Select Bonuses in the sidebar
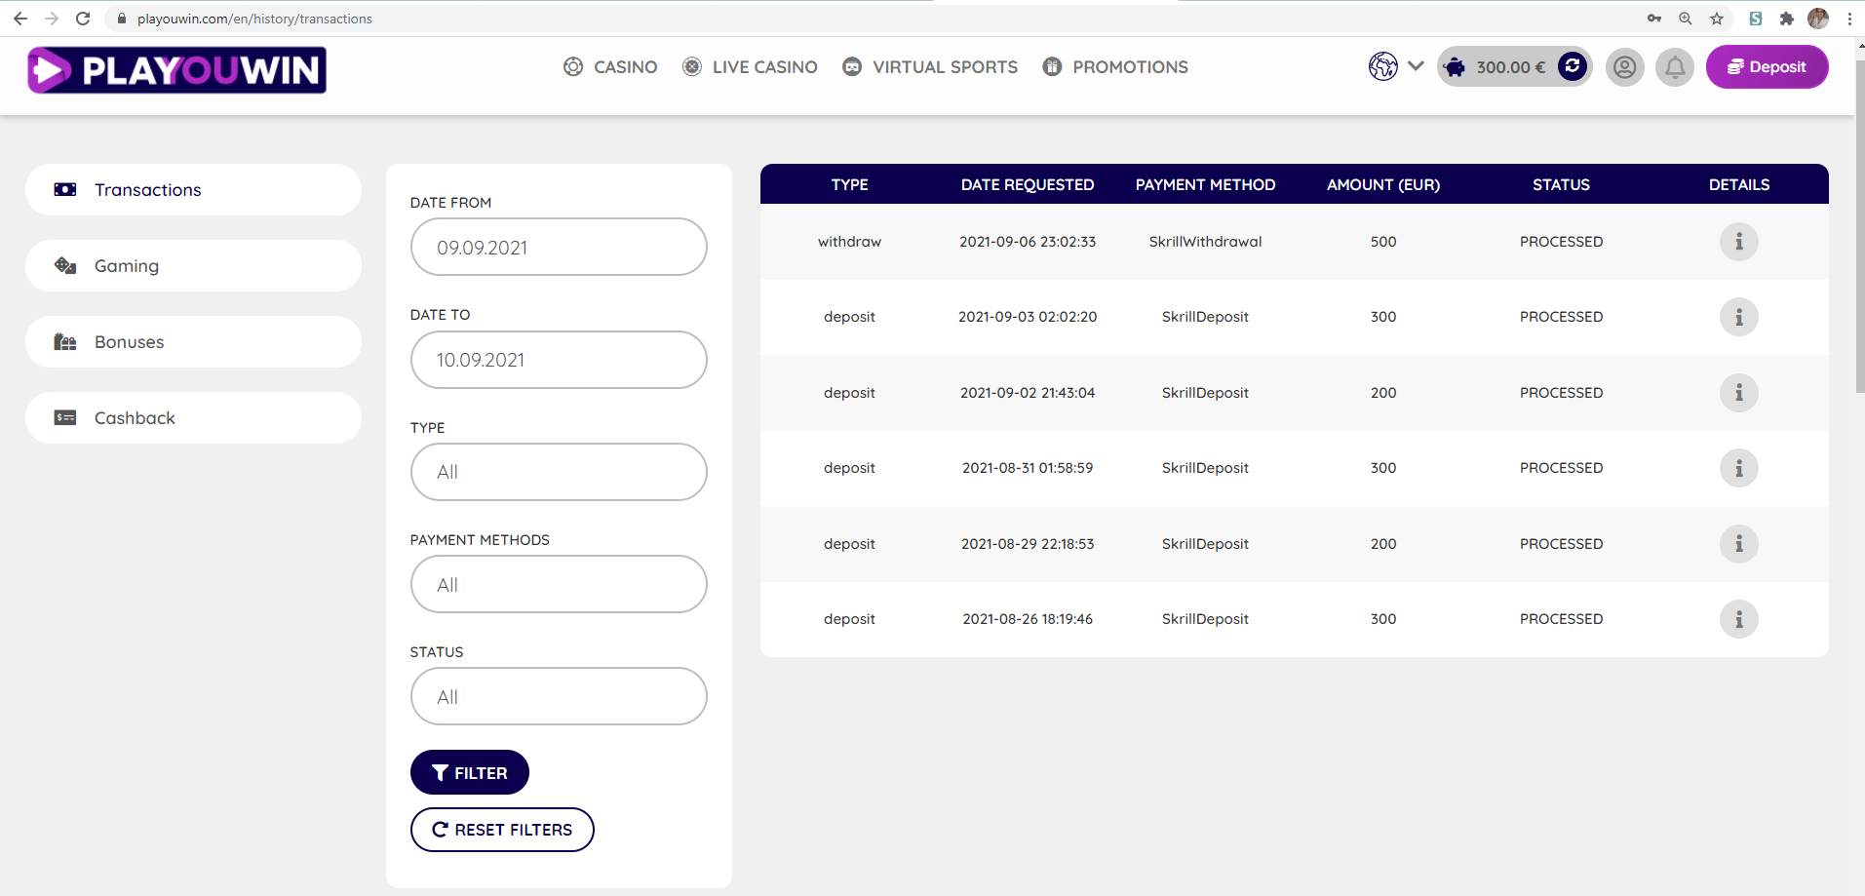The height and width of the screenshot is (896, 1865). tap(193, 342)
